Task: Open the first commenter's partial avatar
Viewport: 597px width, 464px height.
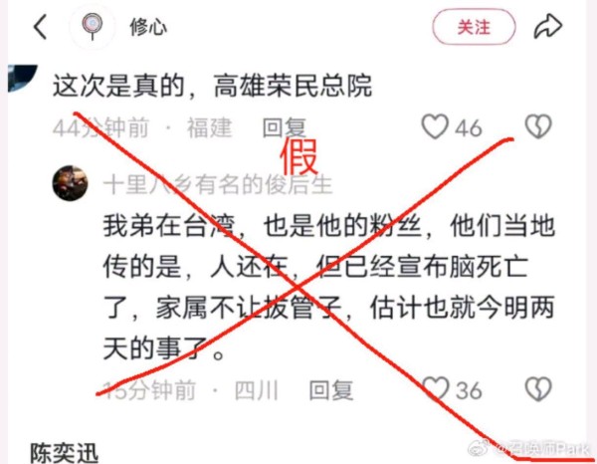Action: 23,78
